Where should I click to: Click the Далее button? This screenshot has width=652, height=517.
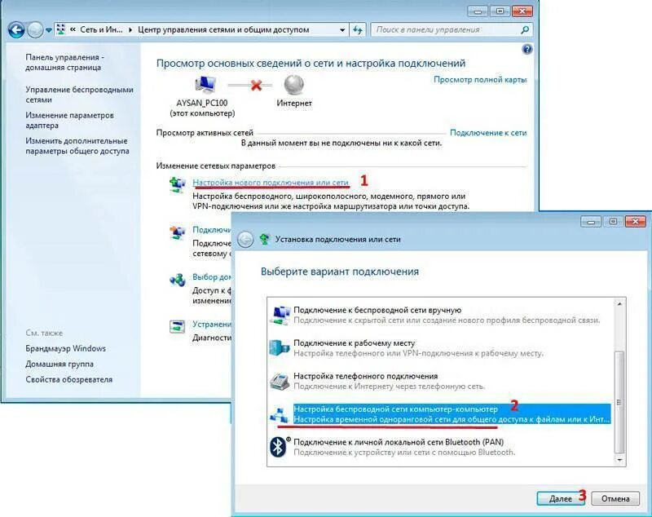click(x=561, y=498)
